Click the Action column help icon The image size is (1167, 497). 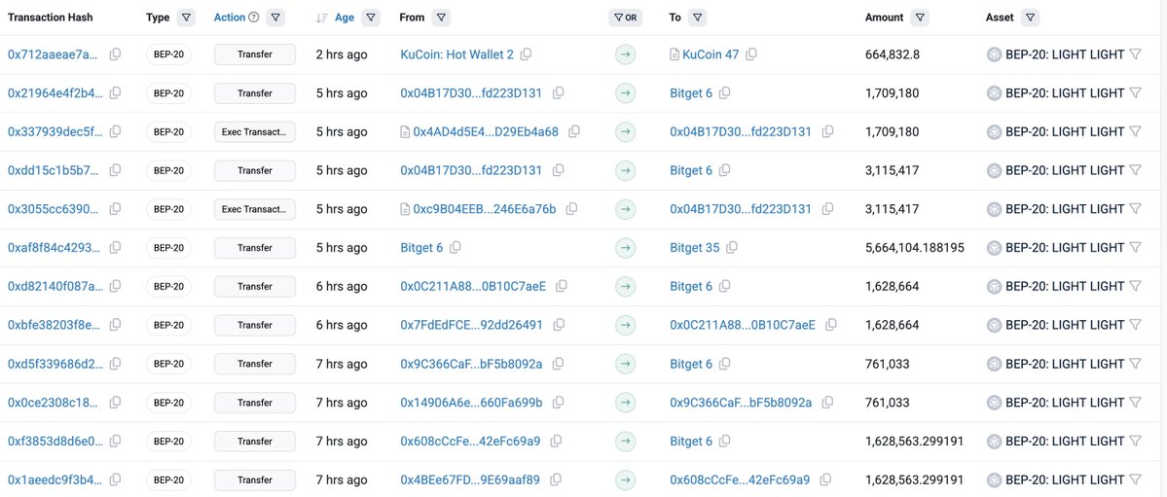pyautogui.click(x=254, y=18)
